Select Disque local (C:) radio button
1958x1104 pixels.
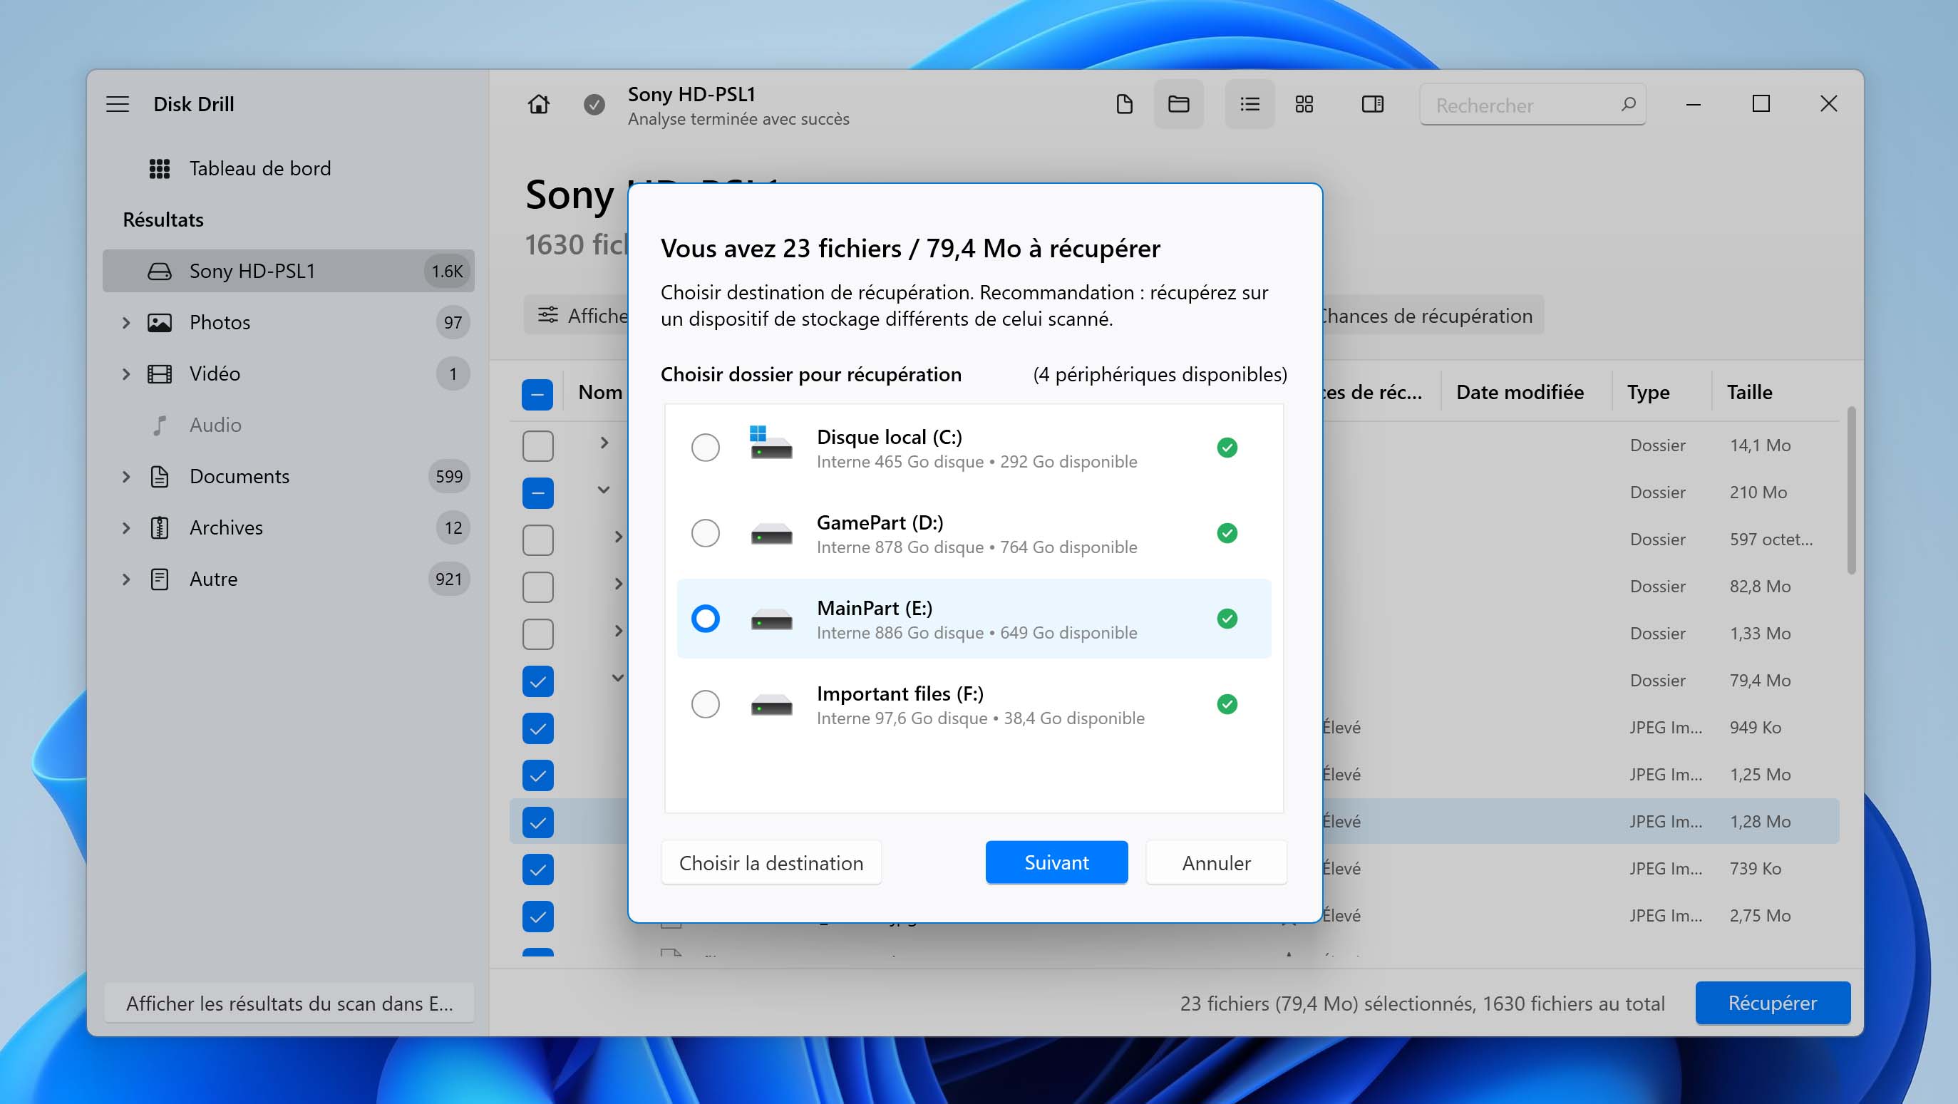tap(706, 448)
